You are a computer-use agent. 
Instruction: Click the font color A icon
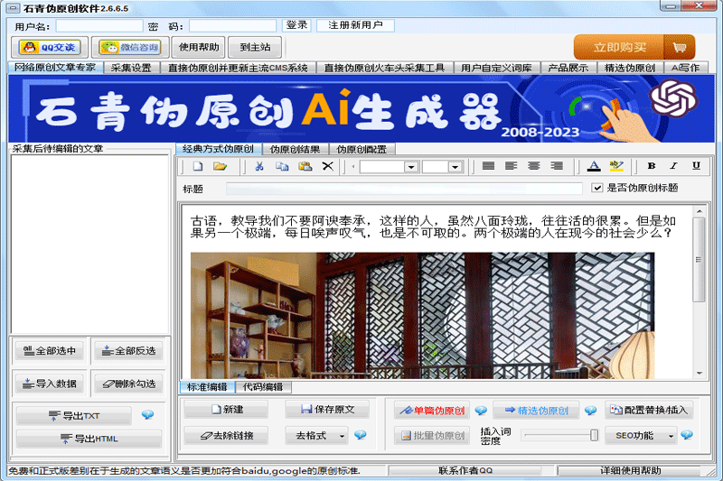(594, 166)
